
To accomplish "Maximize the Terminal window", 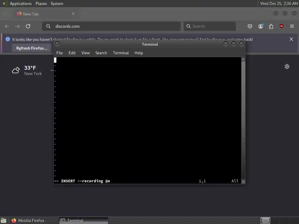I will [x=234, y=44].
